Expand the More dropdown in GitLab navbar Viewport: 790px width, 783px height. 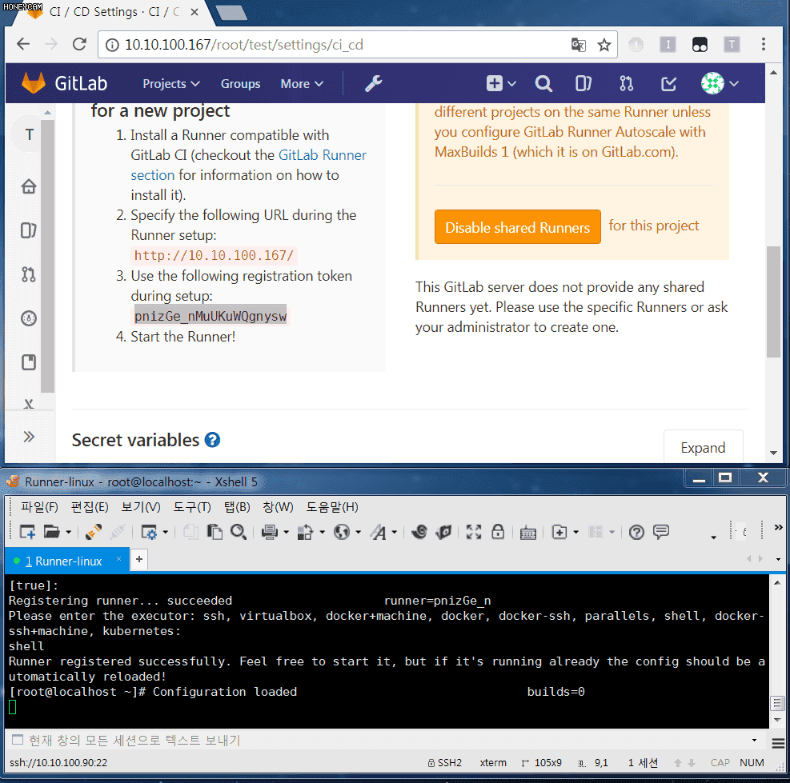302,84
